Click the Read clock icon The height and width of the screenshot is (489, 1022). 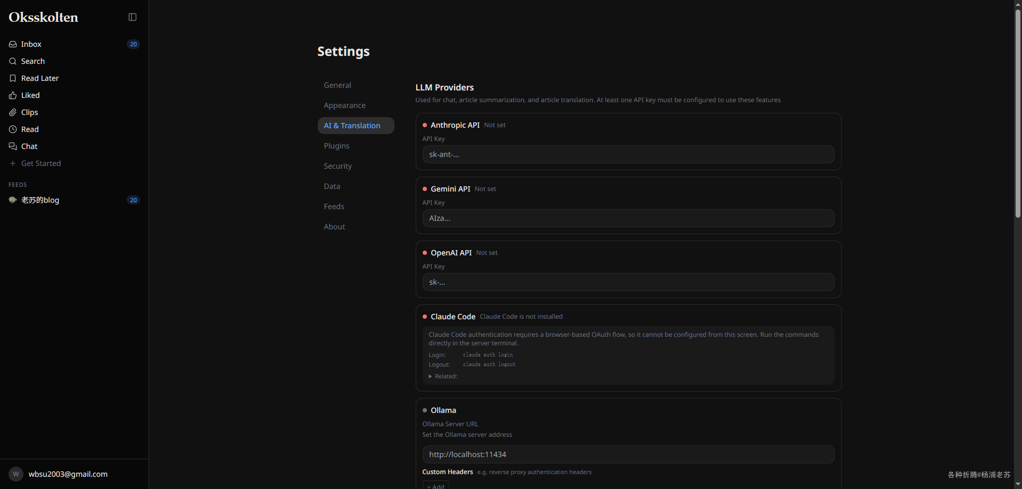(x=13, y=129)
